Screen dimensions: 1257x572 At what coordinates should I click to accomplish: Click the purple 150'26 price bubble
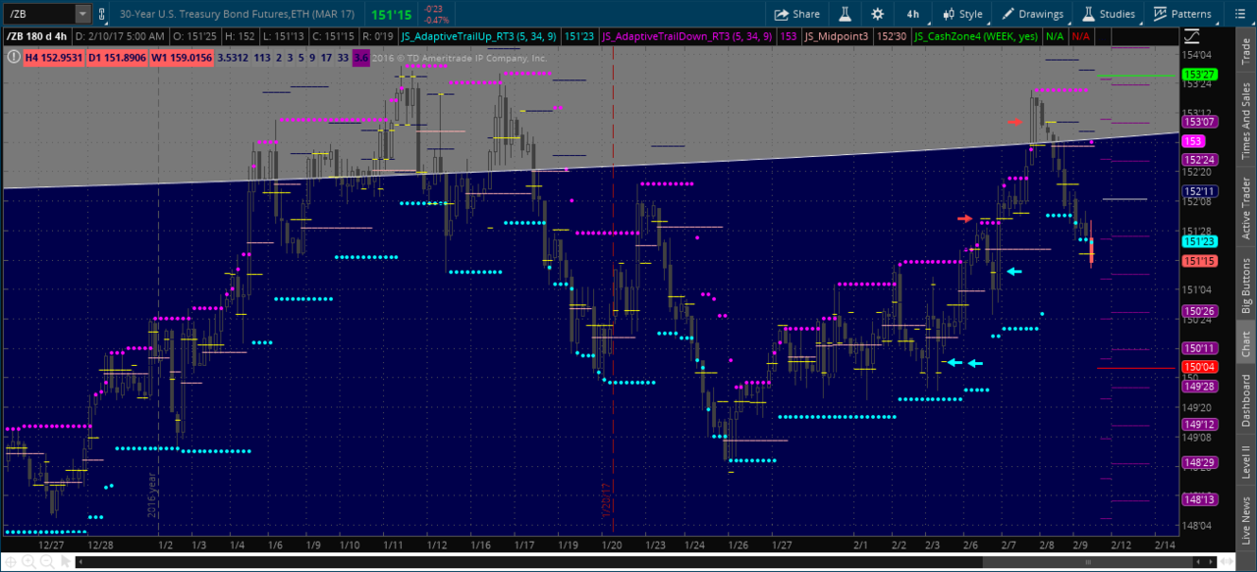pos(1199,311)
